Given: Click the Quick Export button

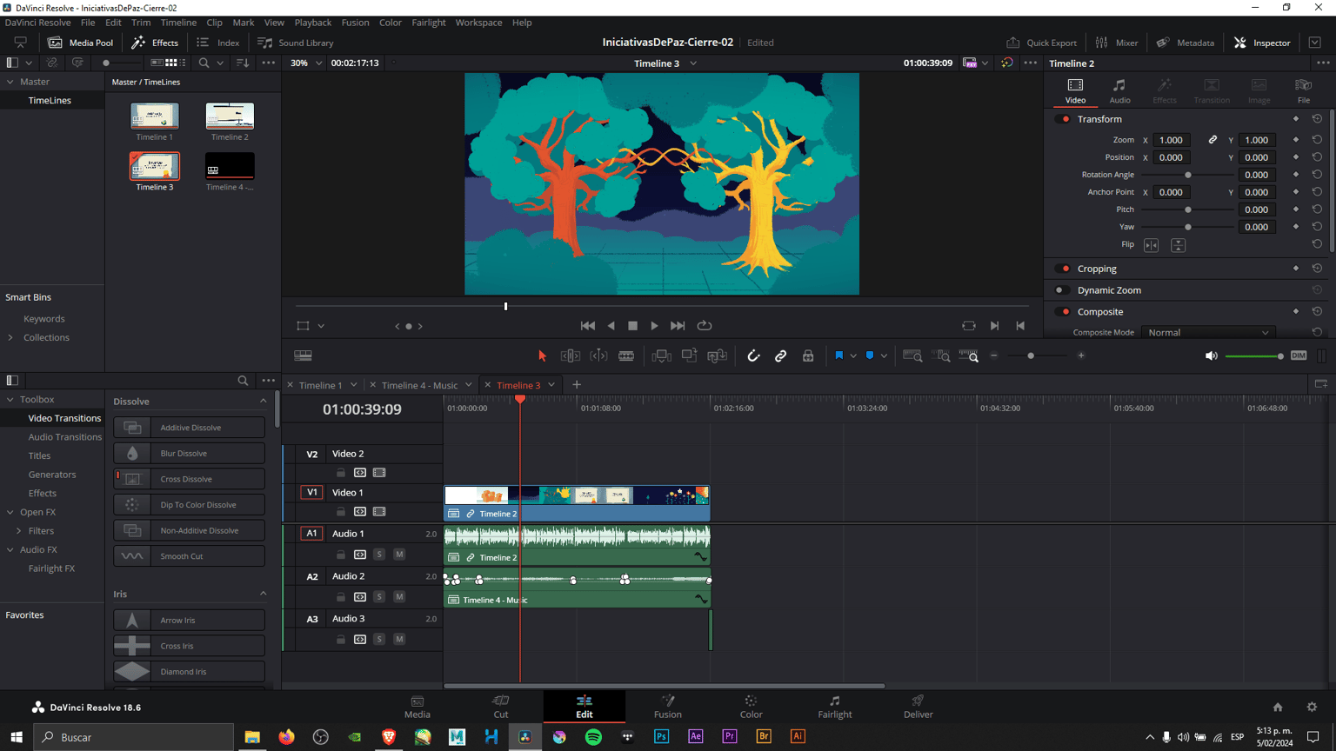Looking at the screenshot, I should pos(1041,43).
